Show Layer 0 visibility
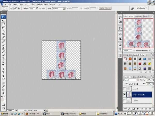Image resolution: width=155 pixels, height=116 pixels. click(x=125, y=101)
